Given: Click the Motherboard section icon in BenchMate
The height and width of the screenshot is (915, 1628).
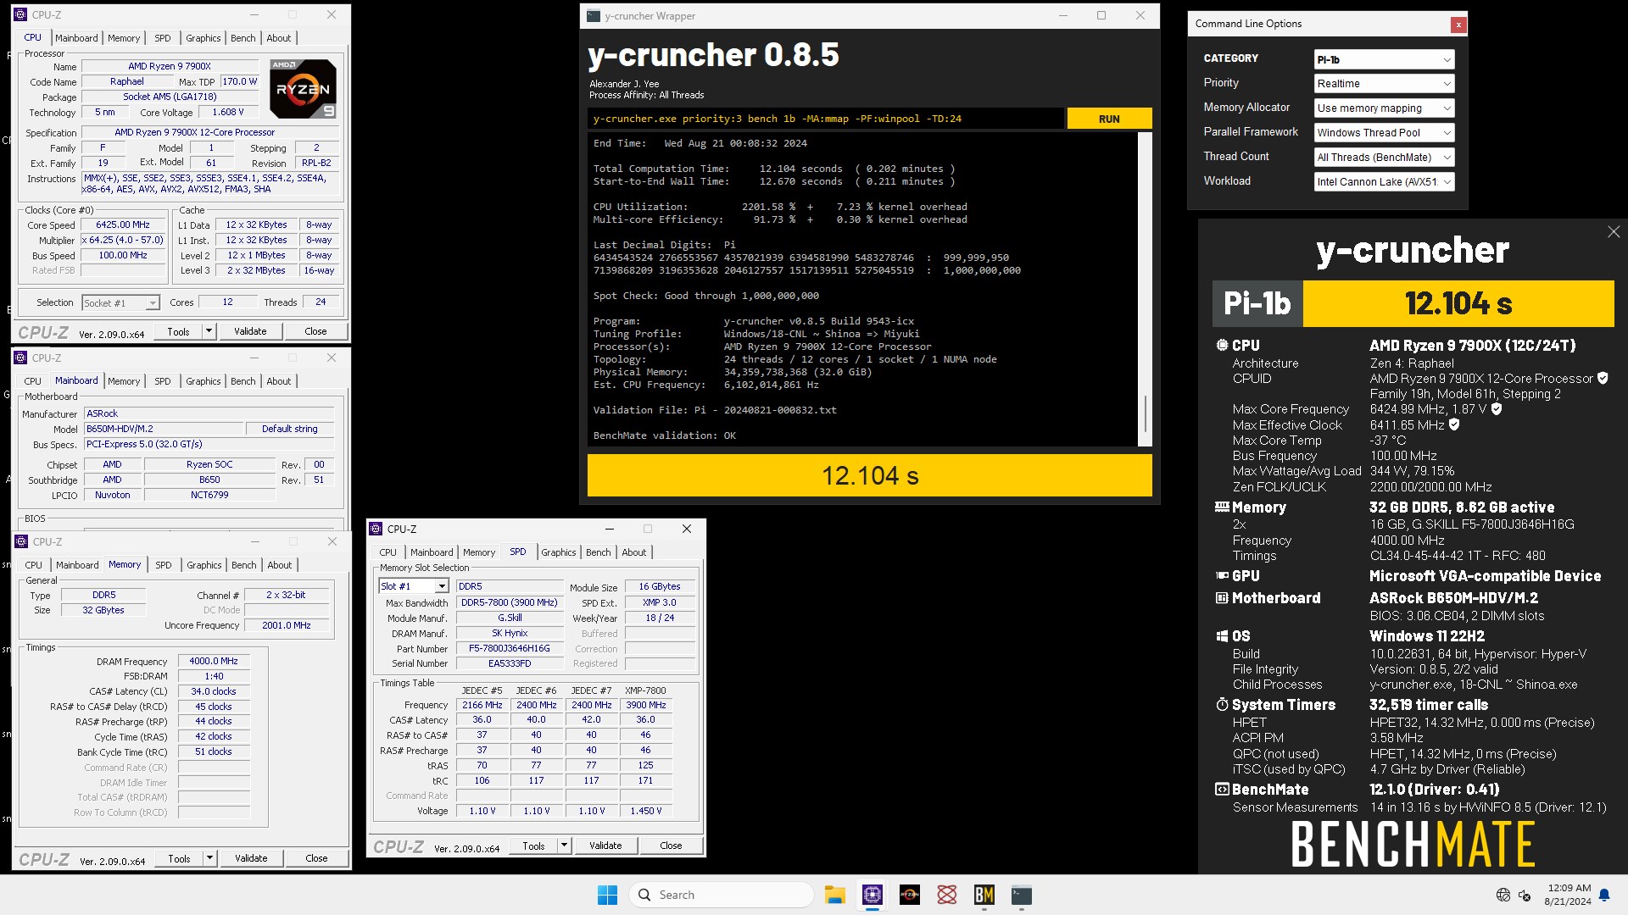Looking at the screenshot, I should pos(1222,597).
